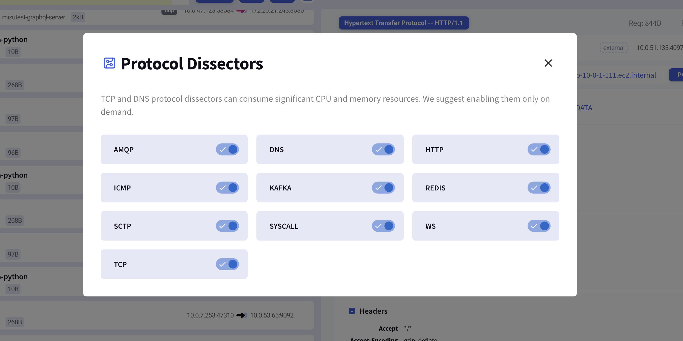The height and width of the screenshot is (341, 683).
Task: Disable the SCTP dissector
Action: click(228, 226)
